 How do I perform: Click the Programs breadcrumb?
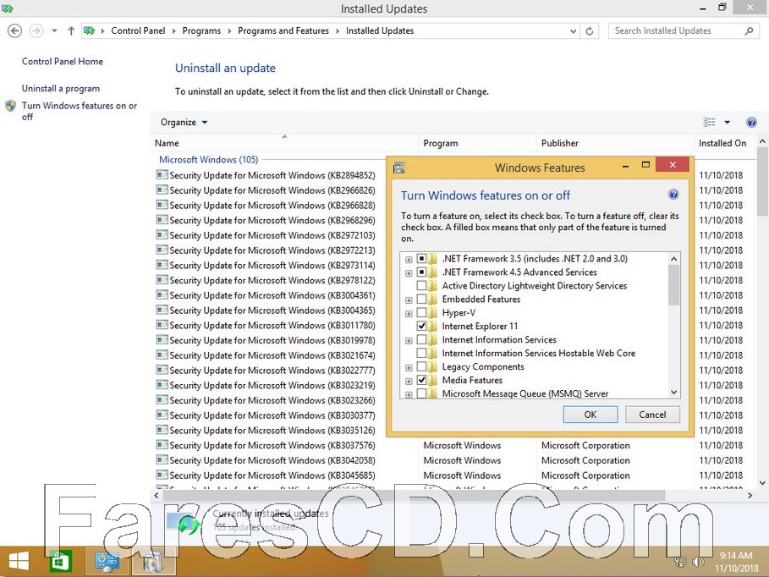[201, 31]
